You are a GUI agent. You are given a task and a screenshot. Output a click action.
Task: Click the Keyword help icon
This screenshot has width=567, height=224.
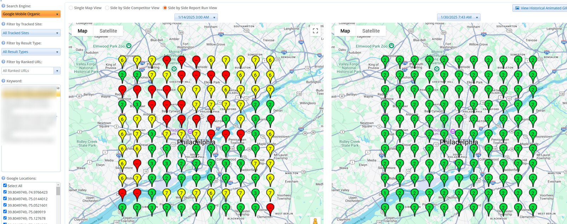pyautogui.click(x=4, y=81)
